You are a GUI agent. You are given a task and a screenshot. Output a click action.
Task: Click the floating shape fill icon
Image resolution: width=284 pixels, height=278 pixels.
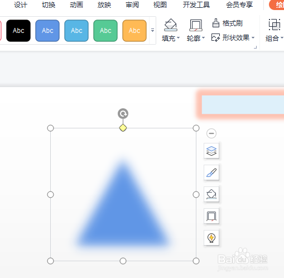211,194
